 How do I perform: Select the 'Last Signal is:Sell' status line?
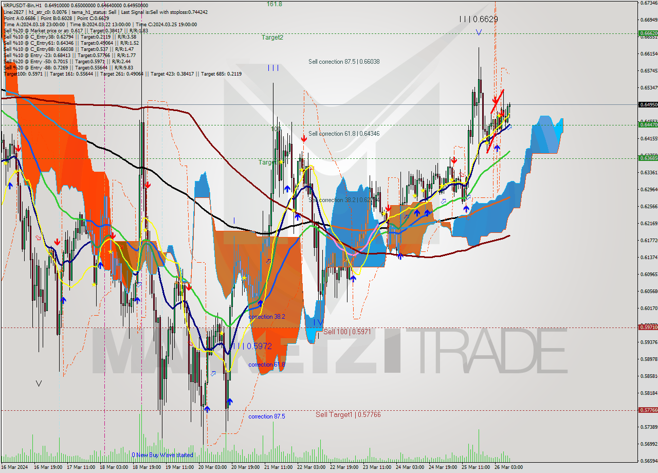[x=105, y=12]
